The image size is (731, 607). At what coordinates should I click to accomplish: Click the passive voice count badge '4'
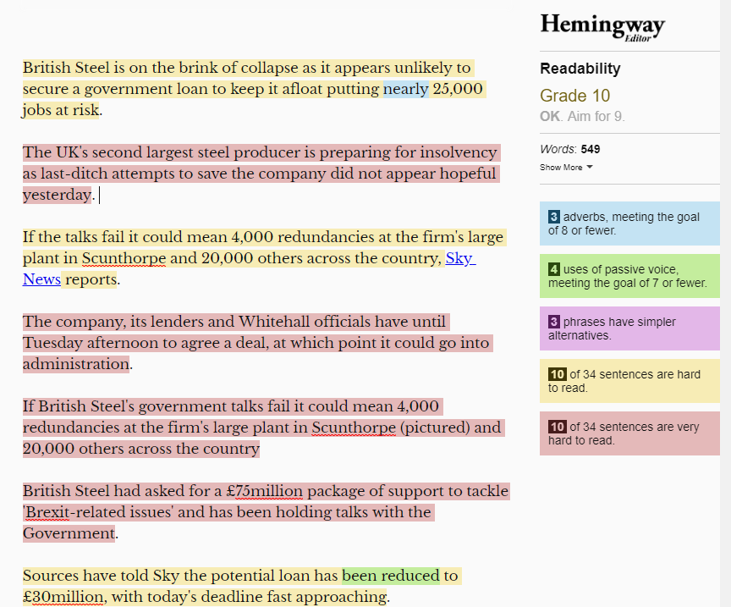[x=554, y=268]
